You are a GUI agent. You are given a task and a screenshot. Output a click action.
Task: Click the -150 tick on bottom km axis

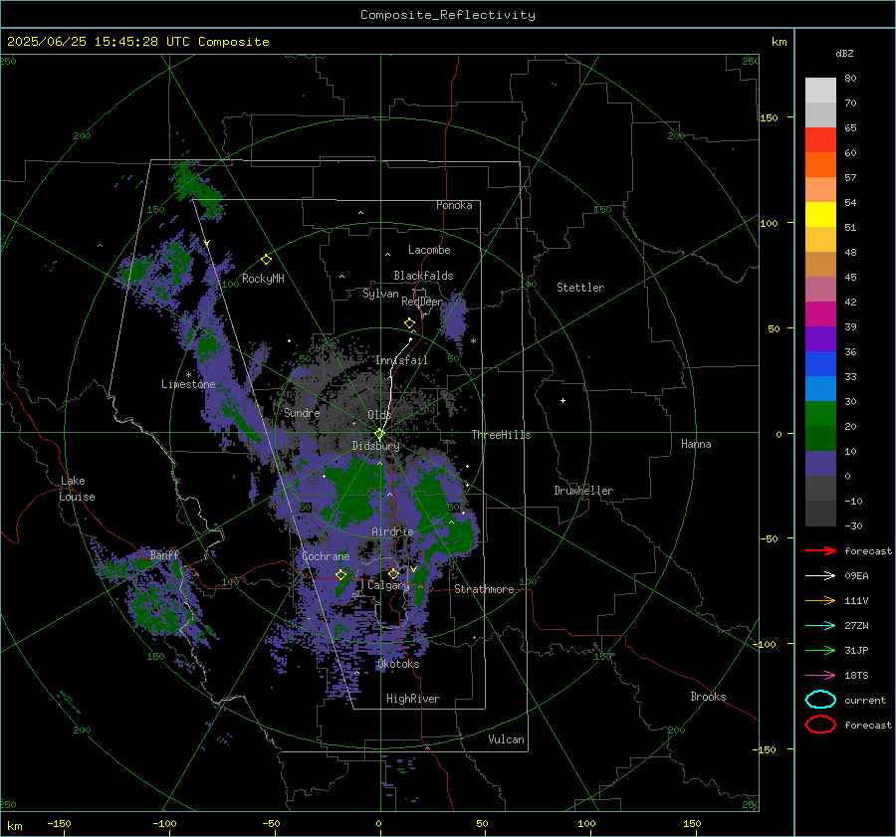pos(59,823)
